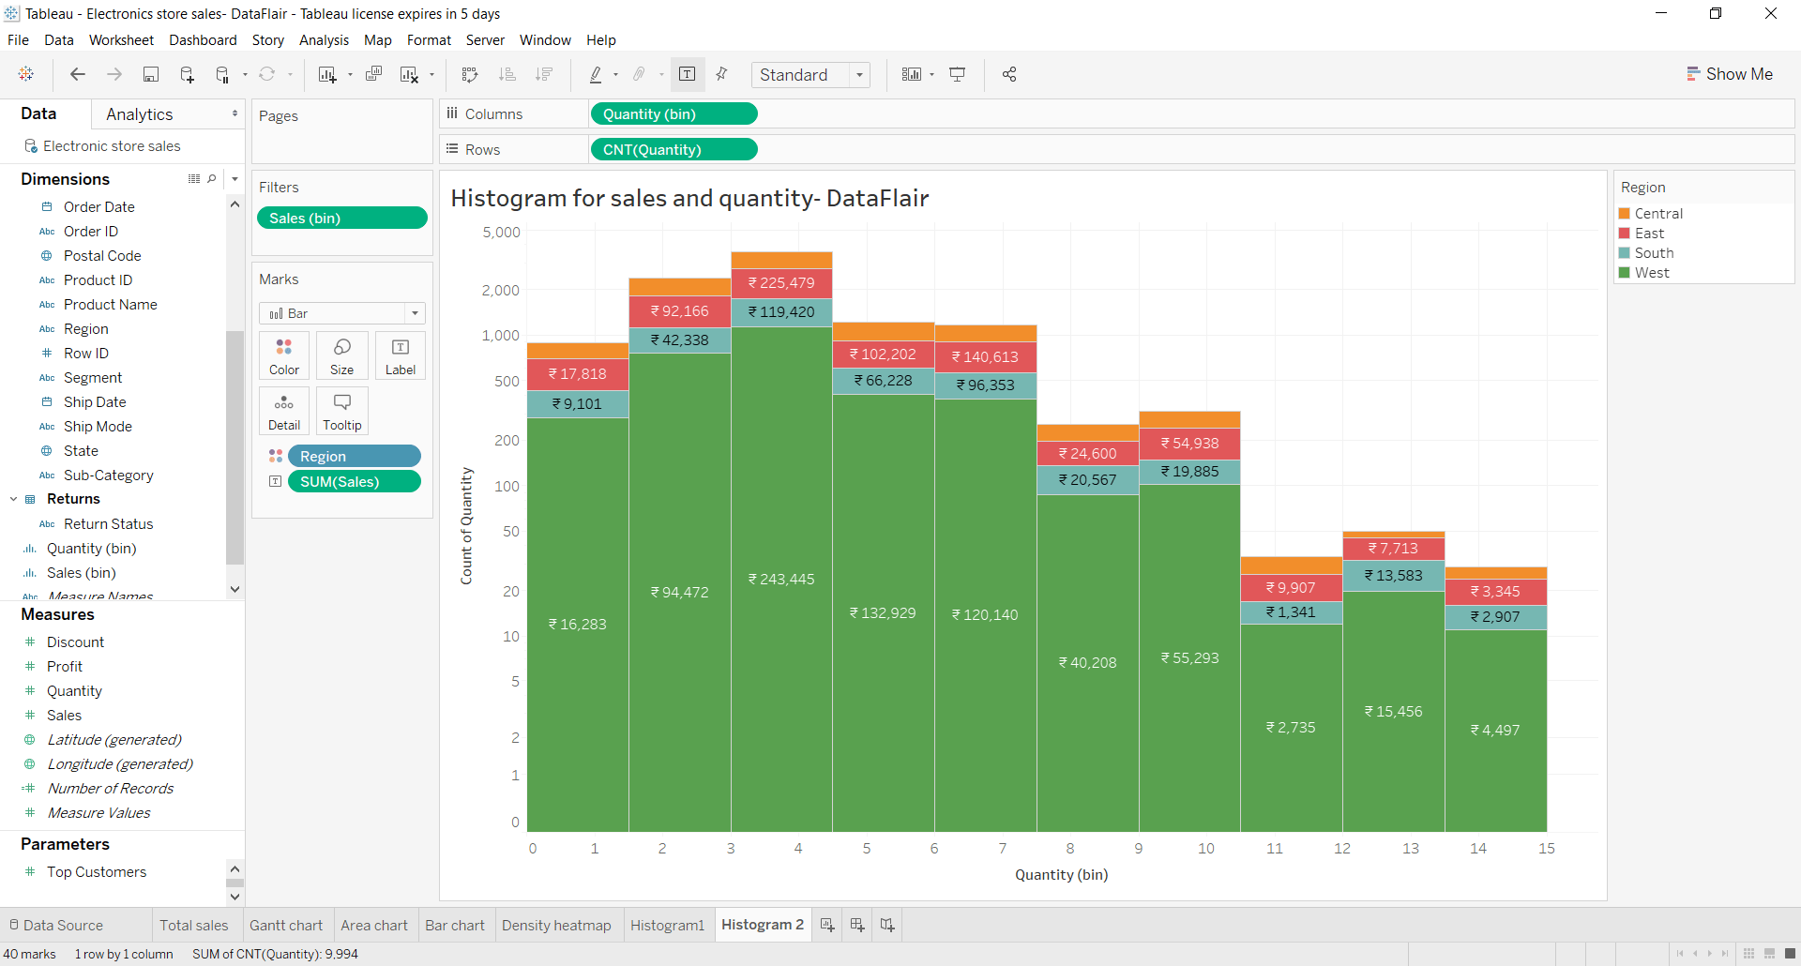
Task: Click the Sales (bin) filter pill
Action: pos(341,218)
